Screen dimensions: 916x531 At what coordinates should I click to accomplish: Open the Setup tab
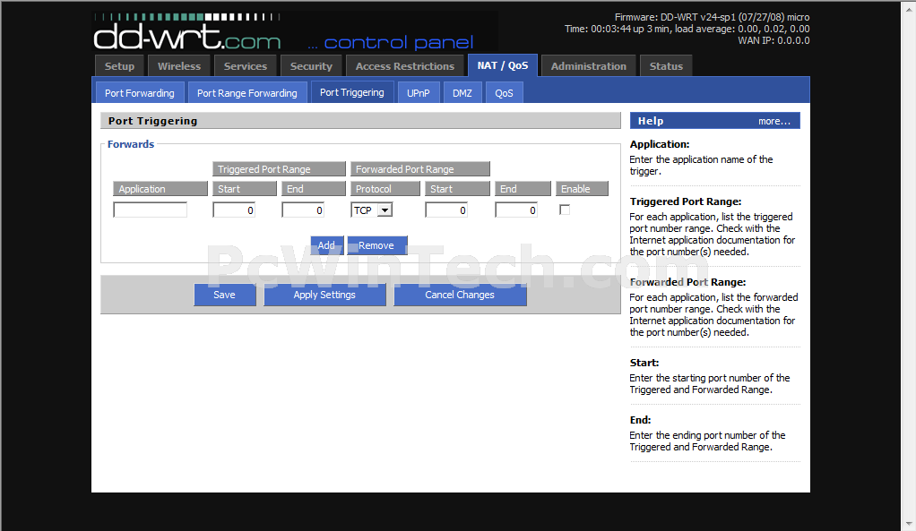[x=119, y=66]
